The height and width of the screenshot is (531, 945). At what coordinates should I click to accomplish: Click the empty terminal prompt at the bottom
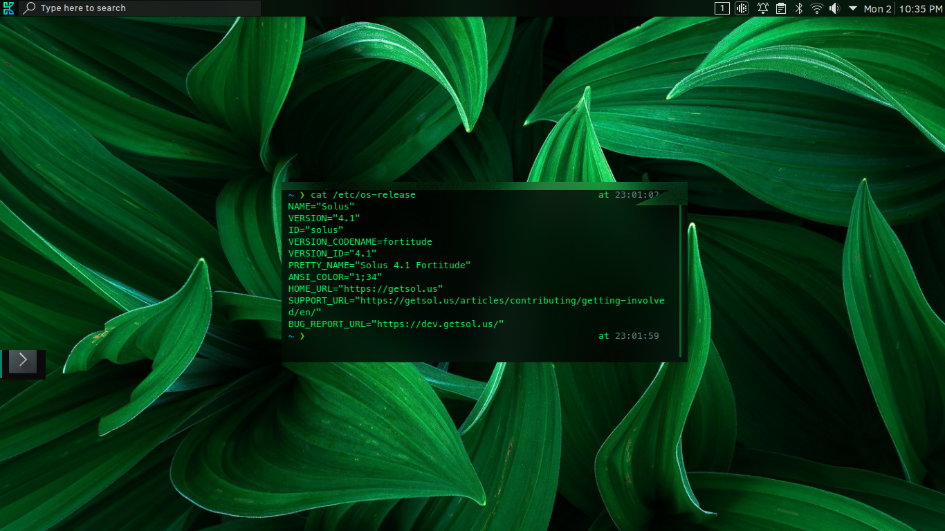297,336
